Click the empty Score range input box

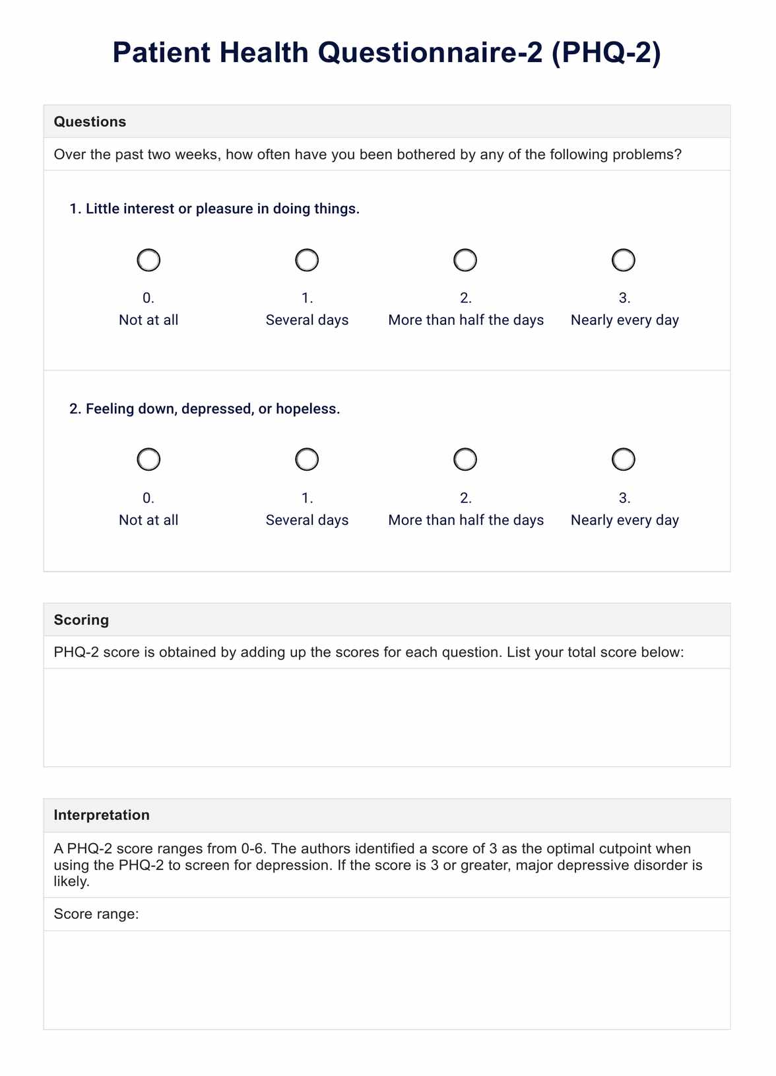(387, 980)
